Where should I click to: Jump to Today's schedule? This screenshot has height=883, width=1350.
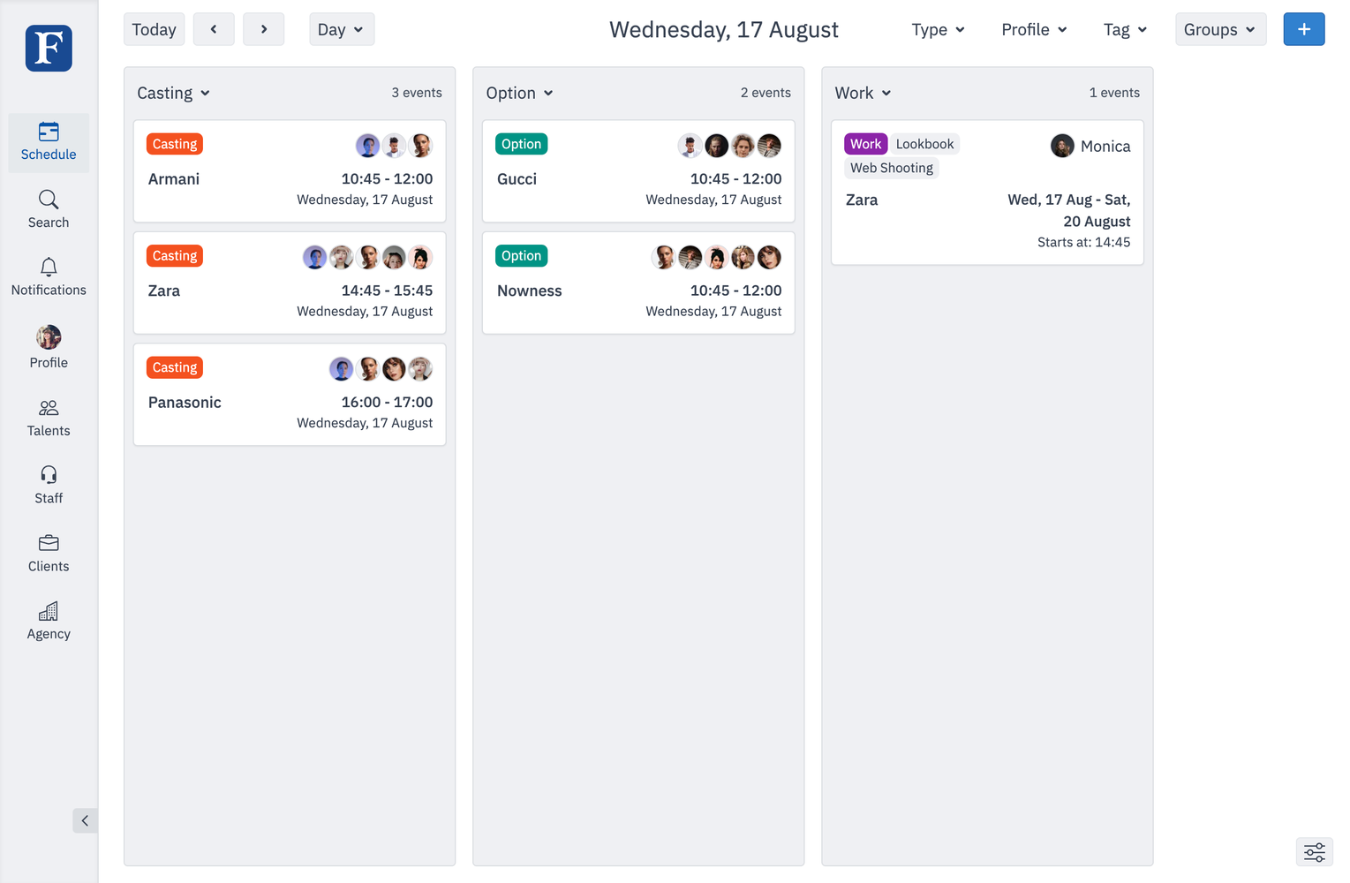(x=154, y=29)
